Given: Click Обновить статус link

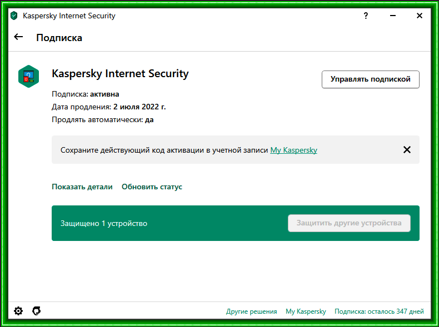Looking at the screenshot, I should 152,187.
